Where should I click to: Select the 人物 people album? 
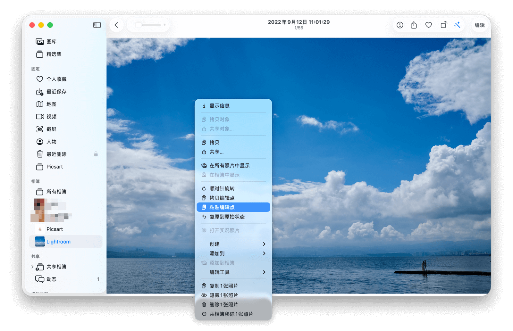51,142
